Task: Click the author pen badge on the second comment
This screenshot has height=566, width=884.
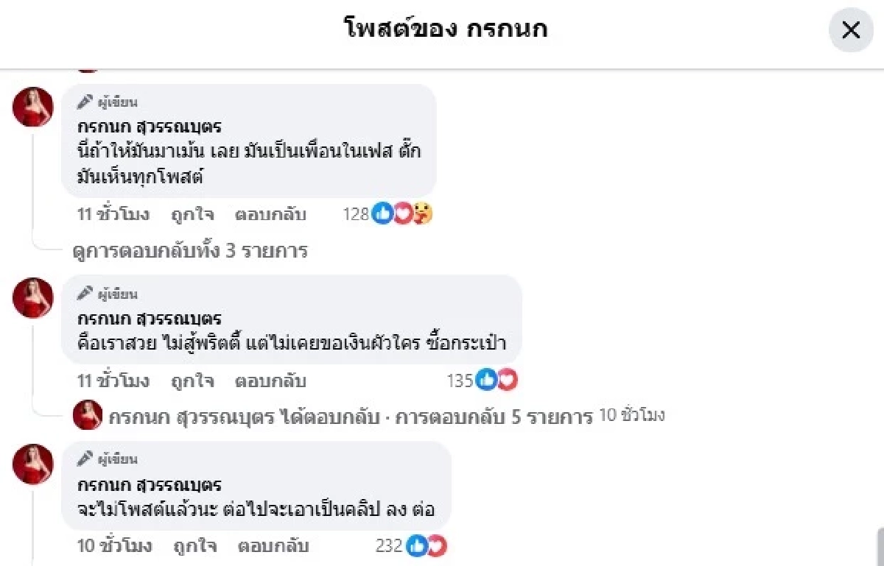Action: tap(83, 293)
